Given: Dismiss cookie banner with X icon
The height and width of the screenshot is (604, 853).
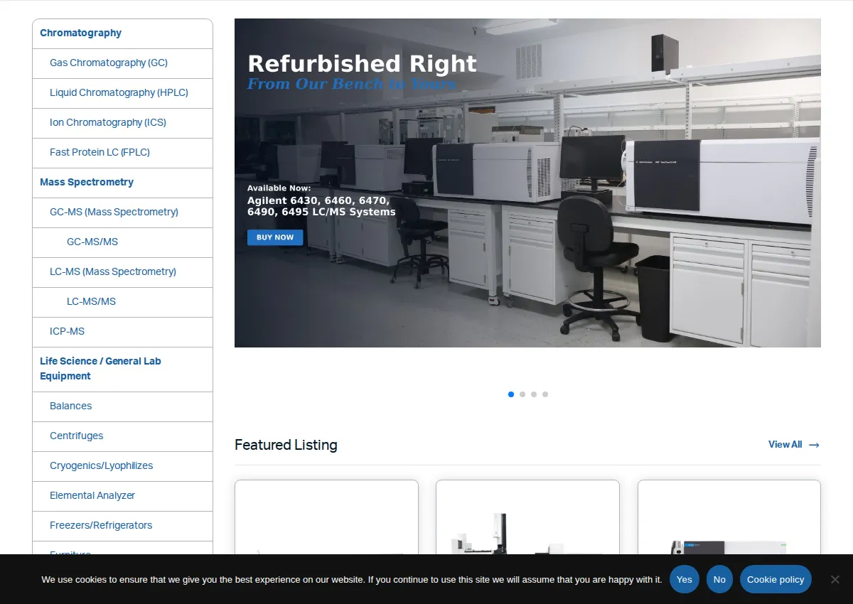Looking at the screenshot, I should (835, 580).
